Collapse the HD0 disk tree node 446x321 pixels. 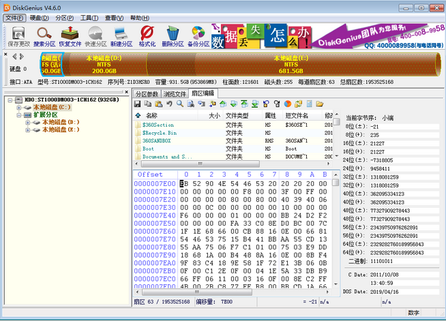(10, 100)
